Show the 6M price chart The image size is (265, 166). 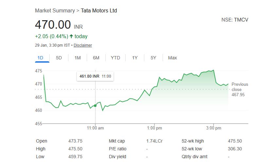point(96,58)
